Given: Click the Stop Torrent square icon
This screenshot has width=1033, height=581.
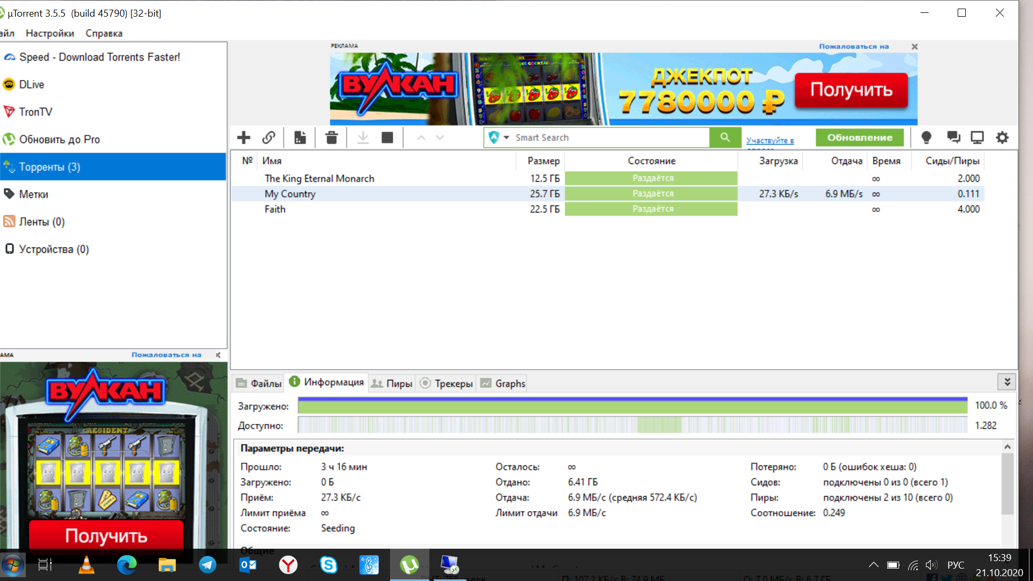Looking at the screenshot, I should click(387, 138).
